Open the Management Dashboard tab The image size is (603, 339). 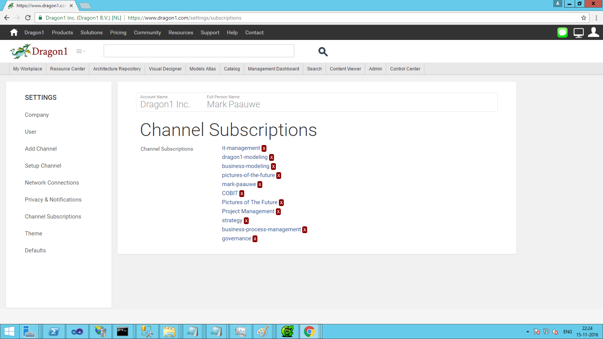coord(274,69)
